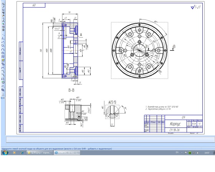
Task: Open the Designations tool panel
Action: click(x=3, y=10)
